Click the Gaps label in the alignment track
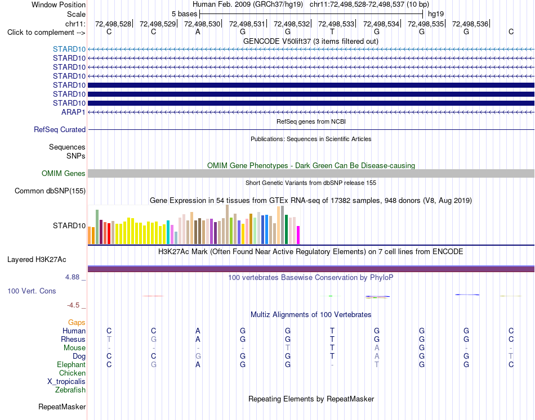 (77, 322)
